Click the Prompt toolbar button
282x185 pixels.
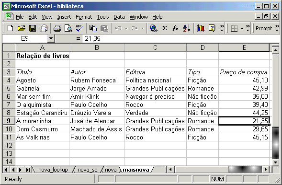pos(264,28)
